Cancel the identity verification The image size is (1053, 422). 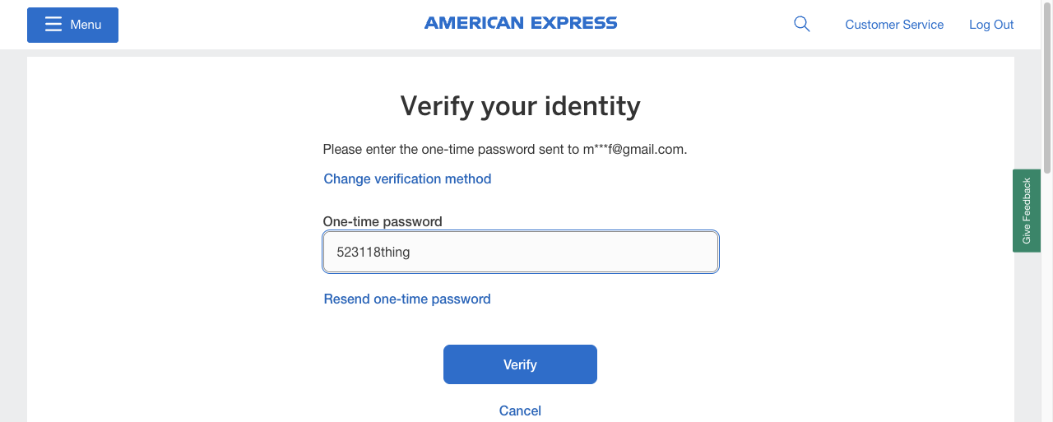tap(520, 410)
